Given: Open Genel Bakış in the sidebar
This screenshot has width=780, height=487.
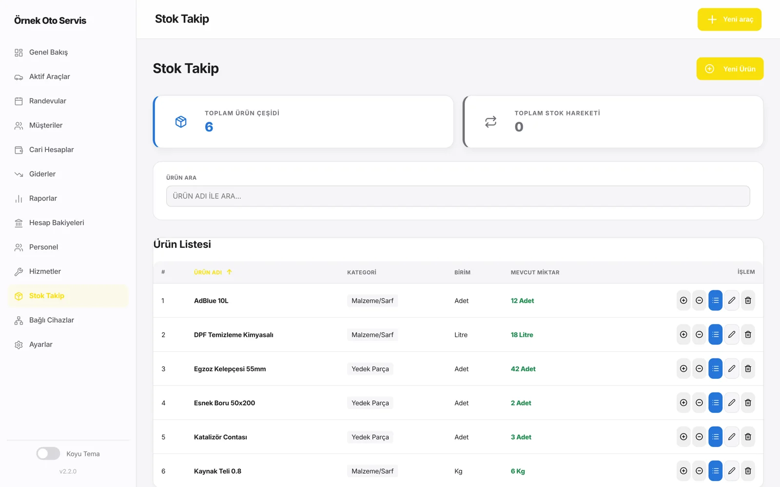Looking at the screenshot, I should (x=68, y=52).
